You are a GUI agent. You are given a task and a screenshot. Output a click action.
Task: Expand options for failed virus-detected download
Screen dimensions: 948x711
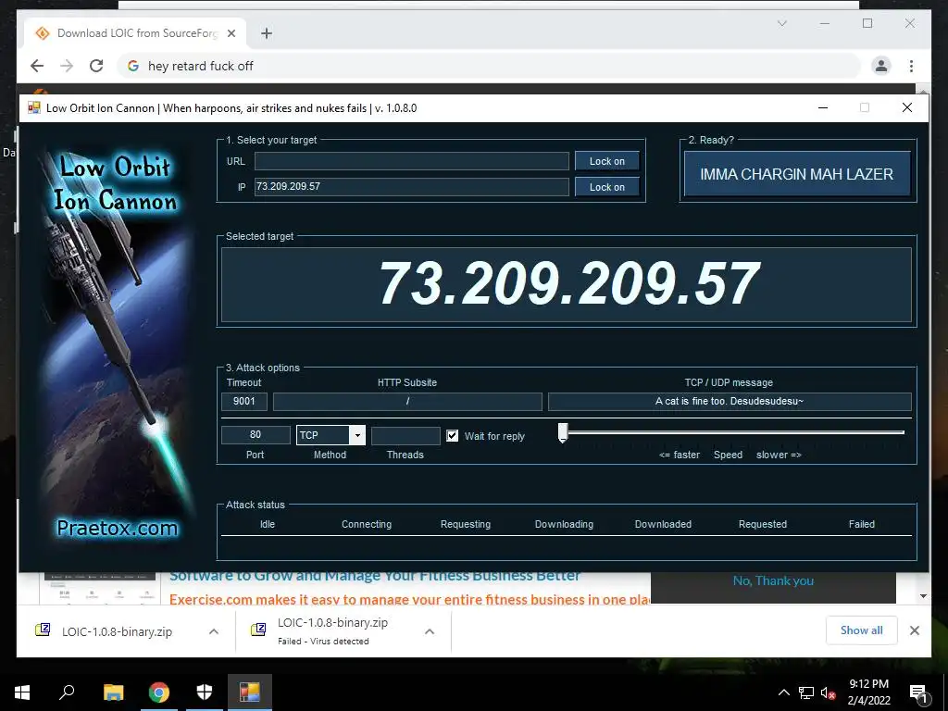(430, 631)
